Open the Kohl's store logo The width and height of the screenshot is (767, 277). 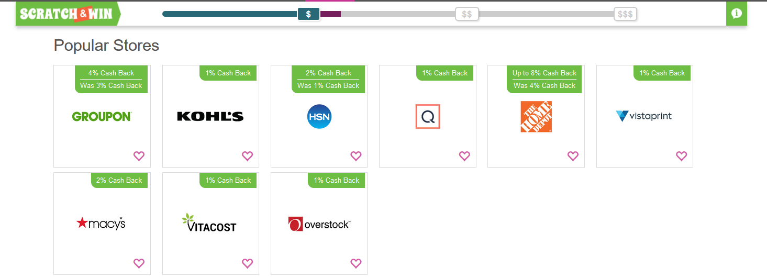tap(210, 116)
